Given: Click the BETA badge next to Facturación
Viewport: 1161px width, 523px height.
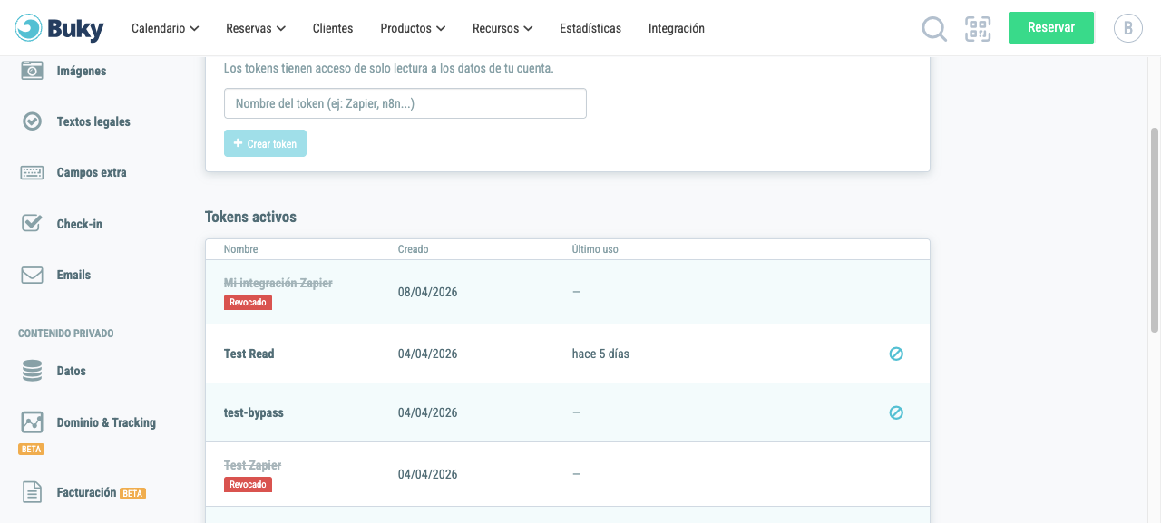Looking at the screenshot, I should pyautogui.click(x=133, y=494).
